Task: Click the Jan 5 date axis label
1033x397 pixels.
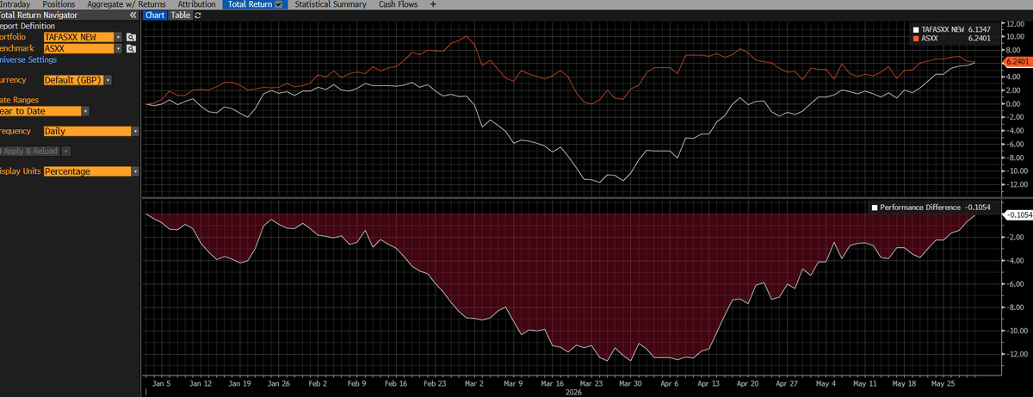Action: tap(162, 383)
